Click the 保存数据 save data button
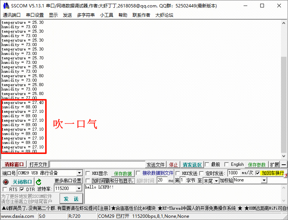 [x=123, y=173]
